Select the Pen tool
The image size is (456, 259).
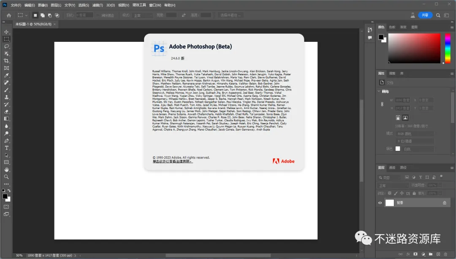[x=6, y=141]
